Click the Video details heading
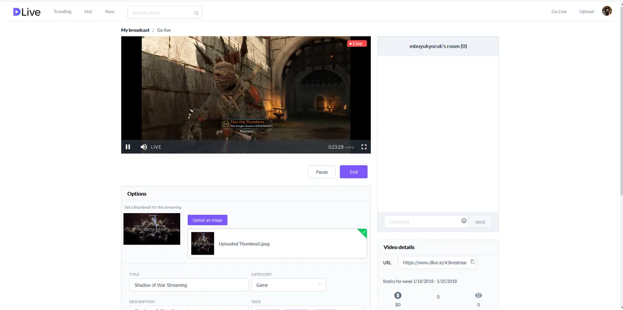 (x=399, y=247)
